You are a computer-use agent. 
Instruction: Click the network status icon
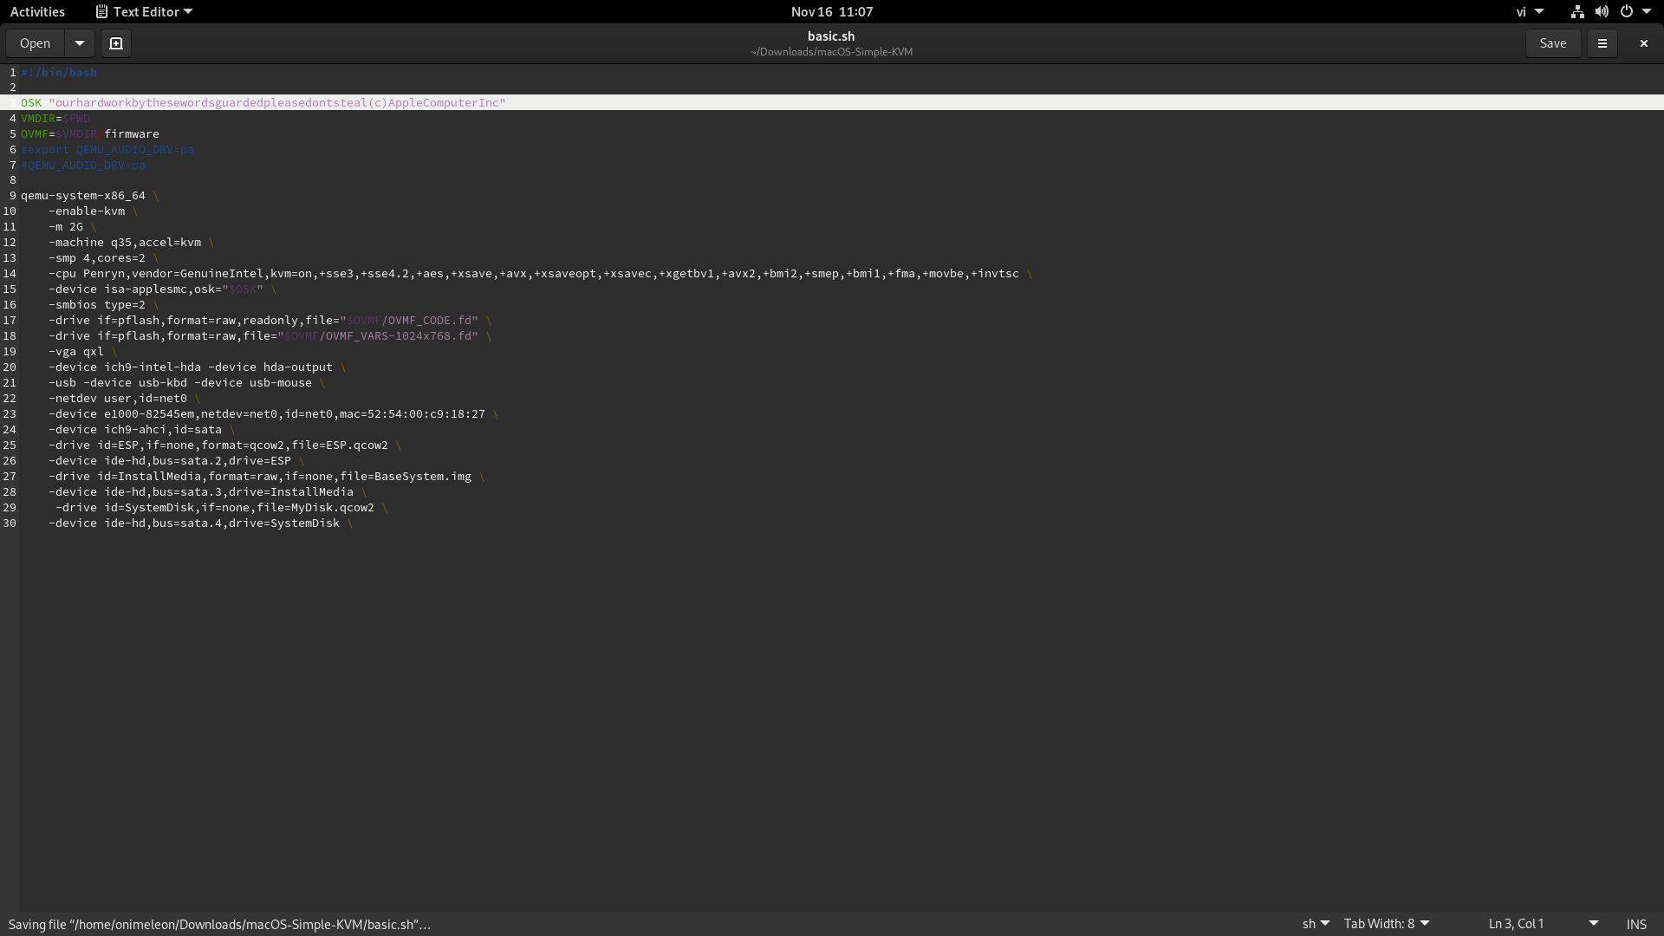[1577, 12]
